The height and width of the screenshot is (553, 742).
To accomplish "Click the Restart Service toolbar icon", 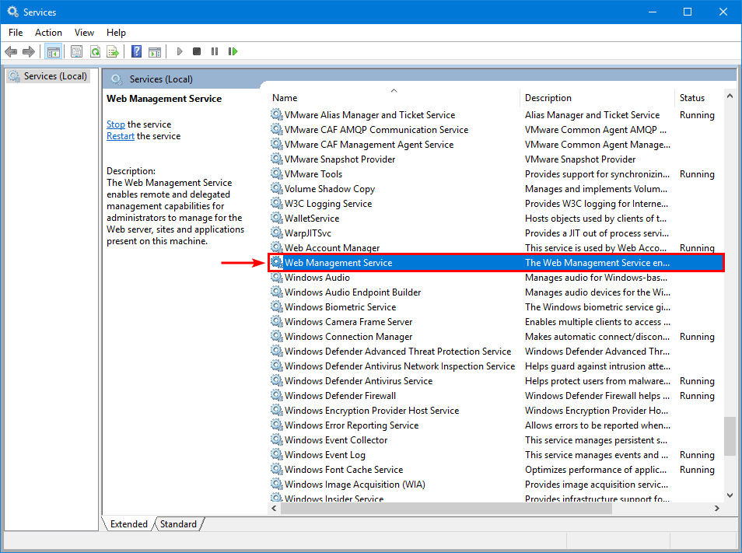I will click(x=233, y=51).
